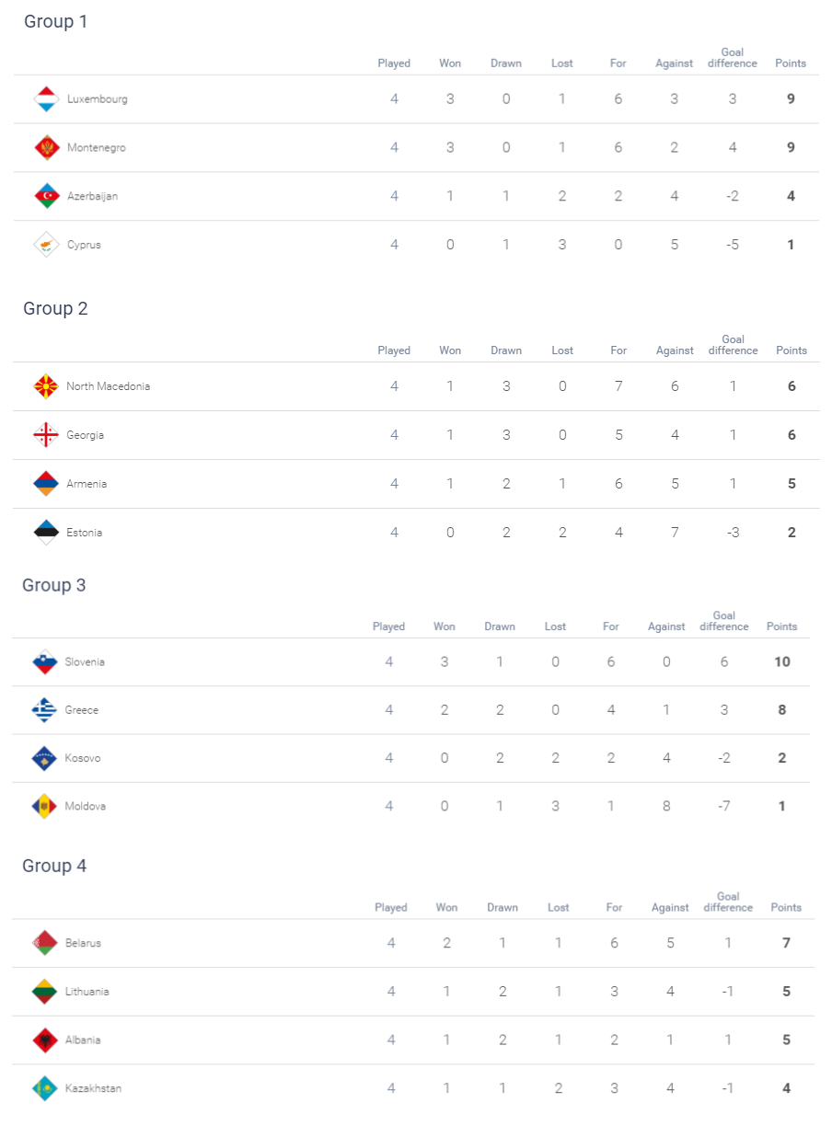
Task: Click the Slovenia flag icon
Action: (x=44, y=662)
